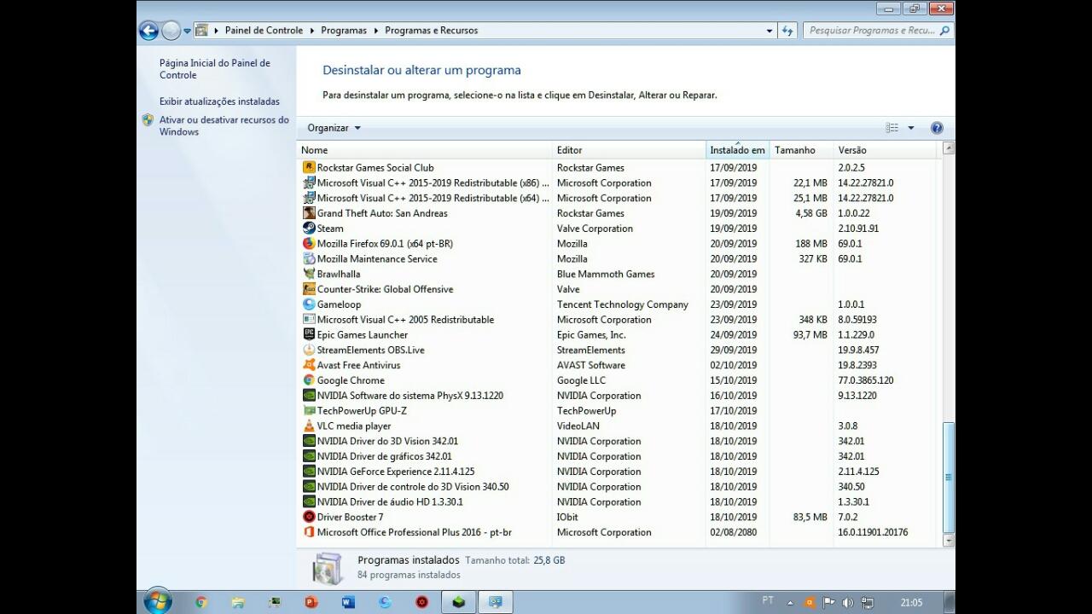Click the search magnifier icon

pyautogui.click(x=944, y=31)
